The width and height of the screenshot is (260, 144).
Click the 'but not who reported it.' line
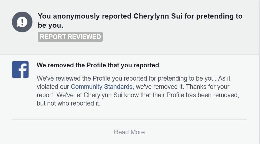tap(68, 103)
